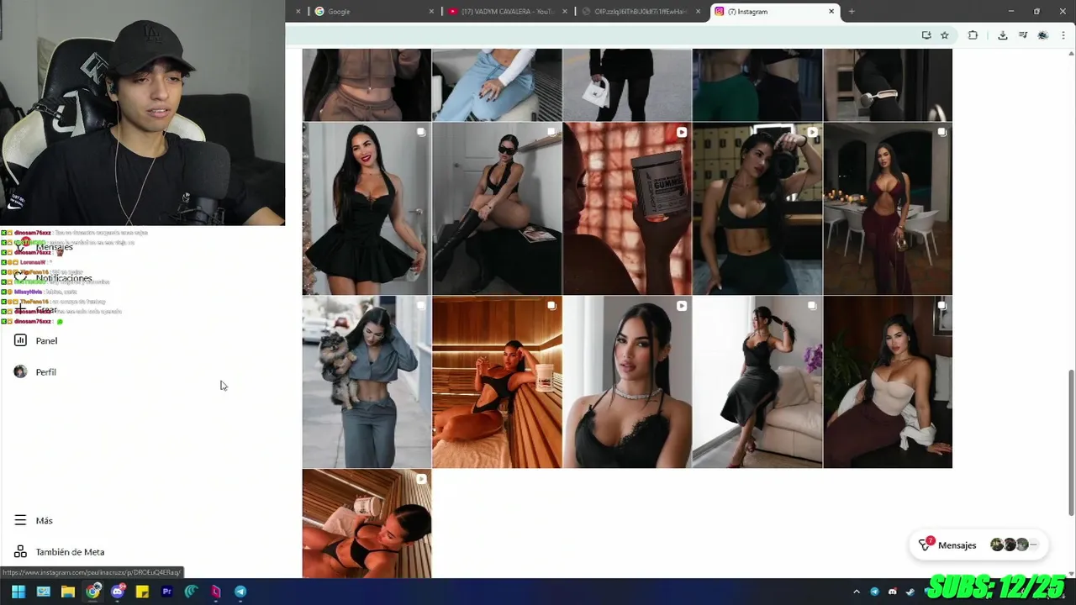Open the teal swirl taskbar app
This screenshot has width=1076, height=605.
point(191,592)
